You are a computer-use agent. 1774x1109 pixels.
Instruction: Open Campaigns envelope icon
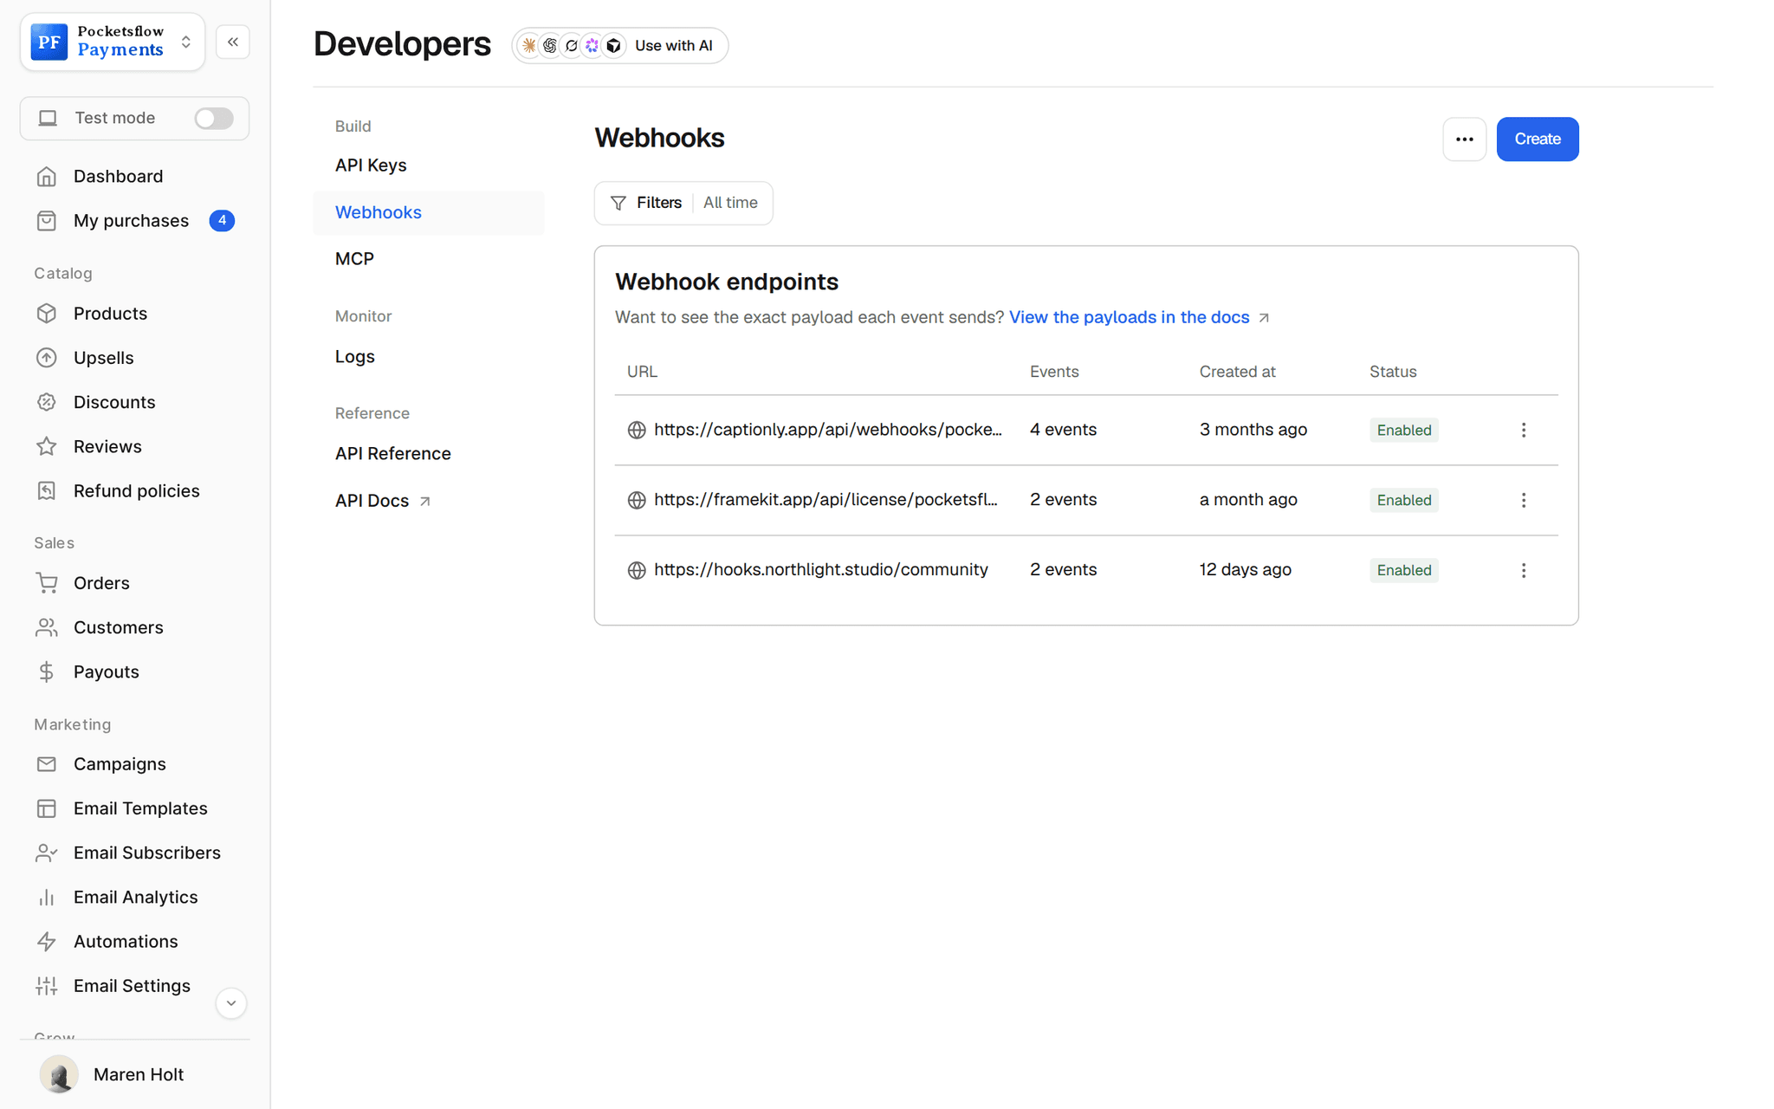point(47,764)
